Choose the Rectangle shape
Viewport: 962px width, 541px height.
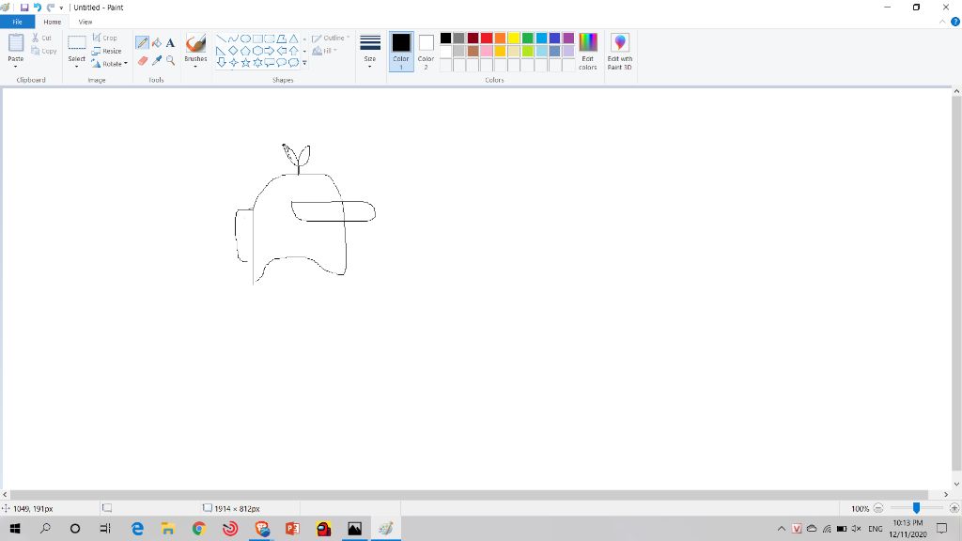[x=257, y=39]
